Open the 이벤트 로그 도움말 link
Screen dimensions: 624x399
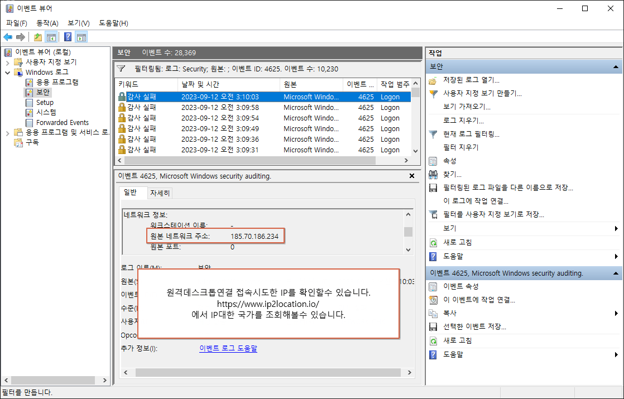pyautogui.click(x=228, y=348)
